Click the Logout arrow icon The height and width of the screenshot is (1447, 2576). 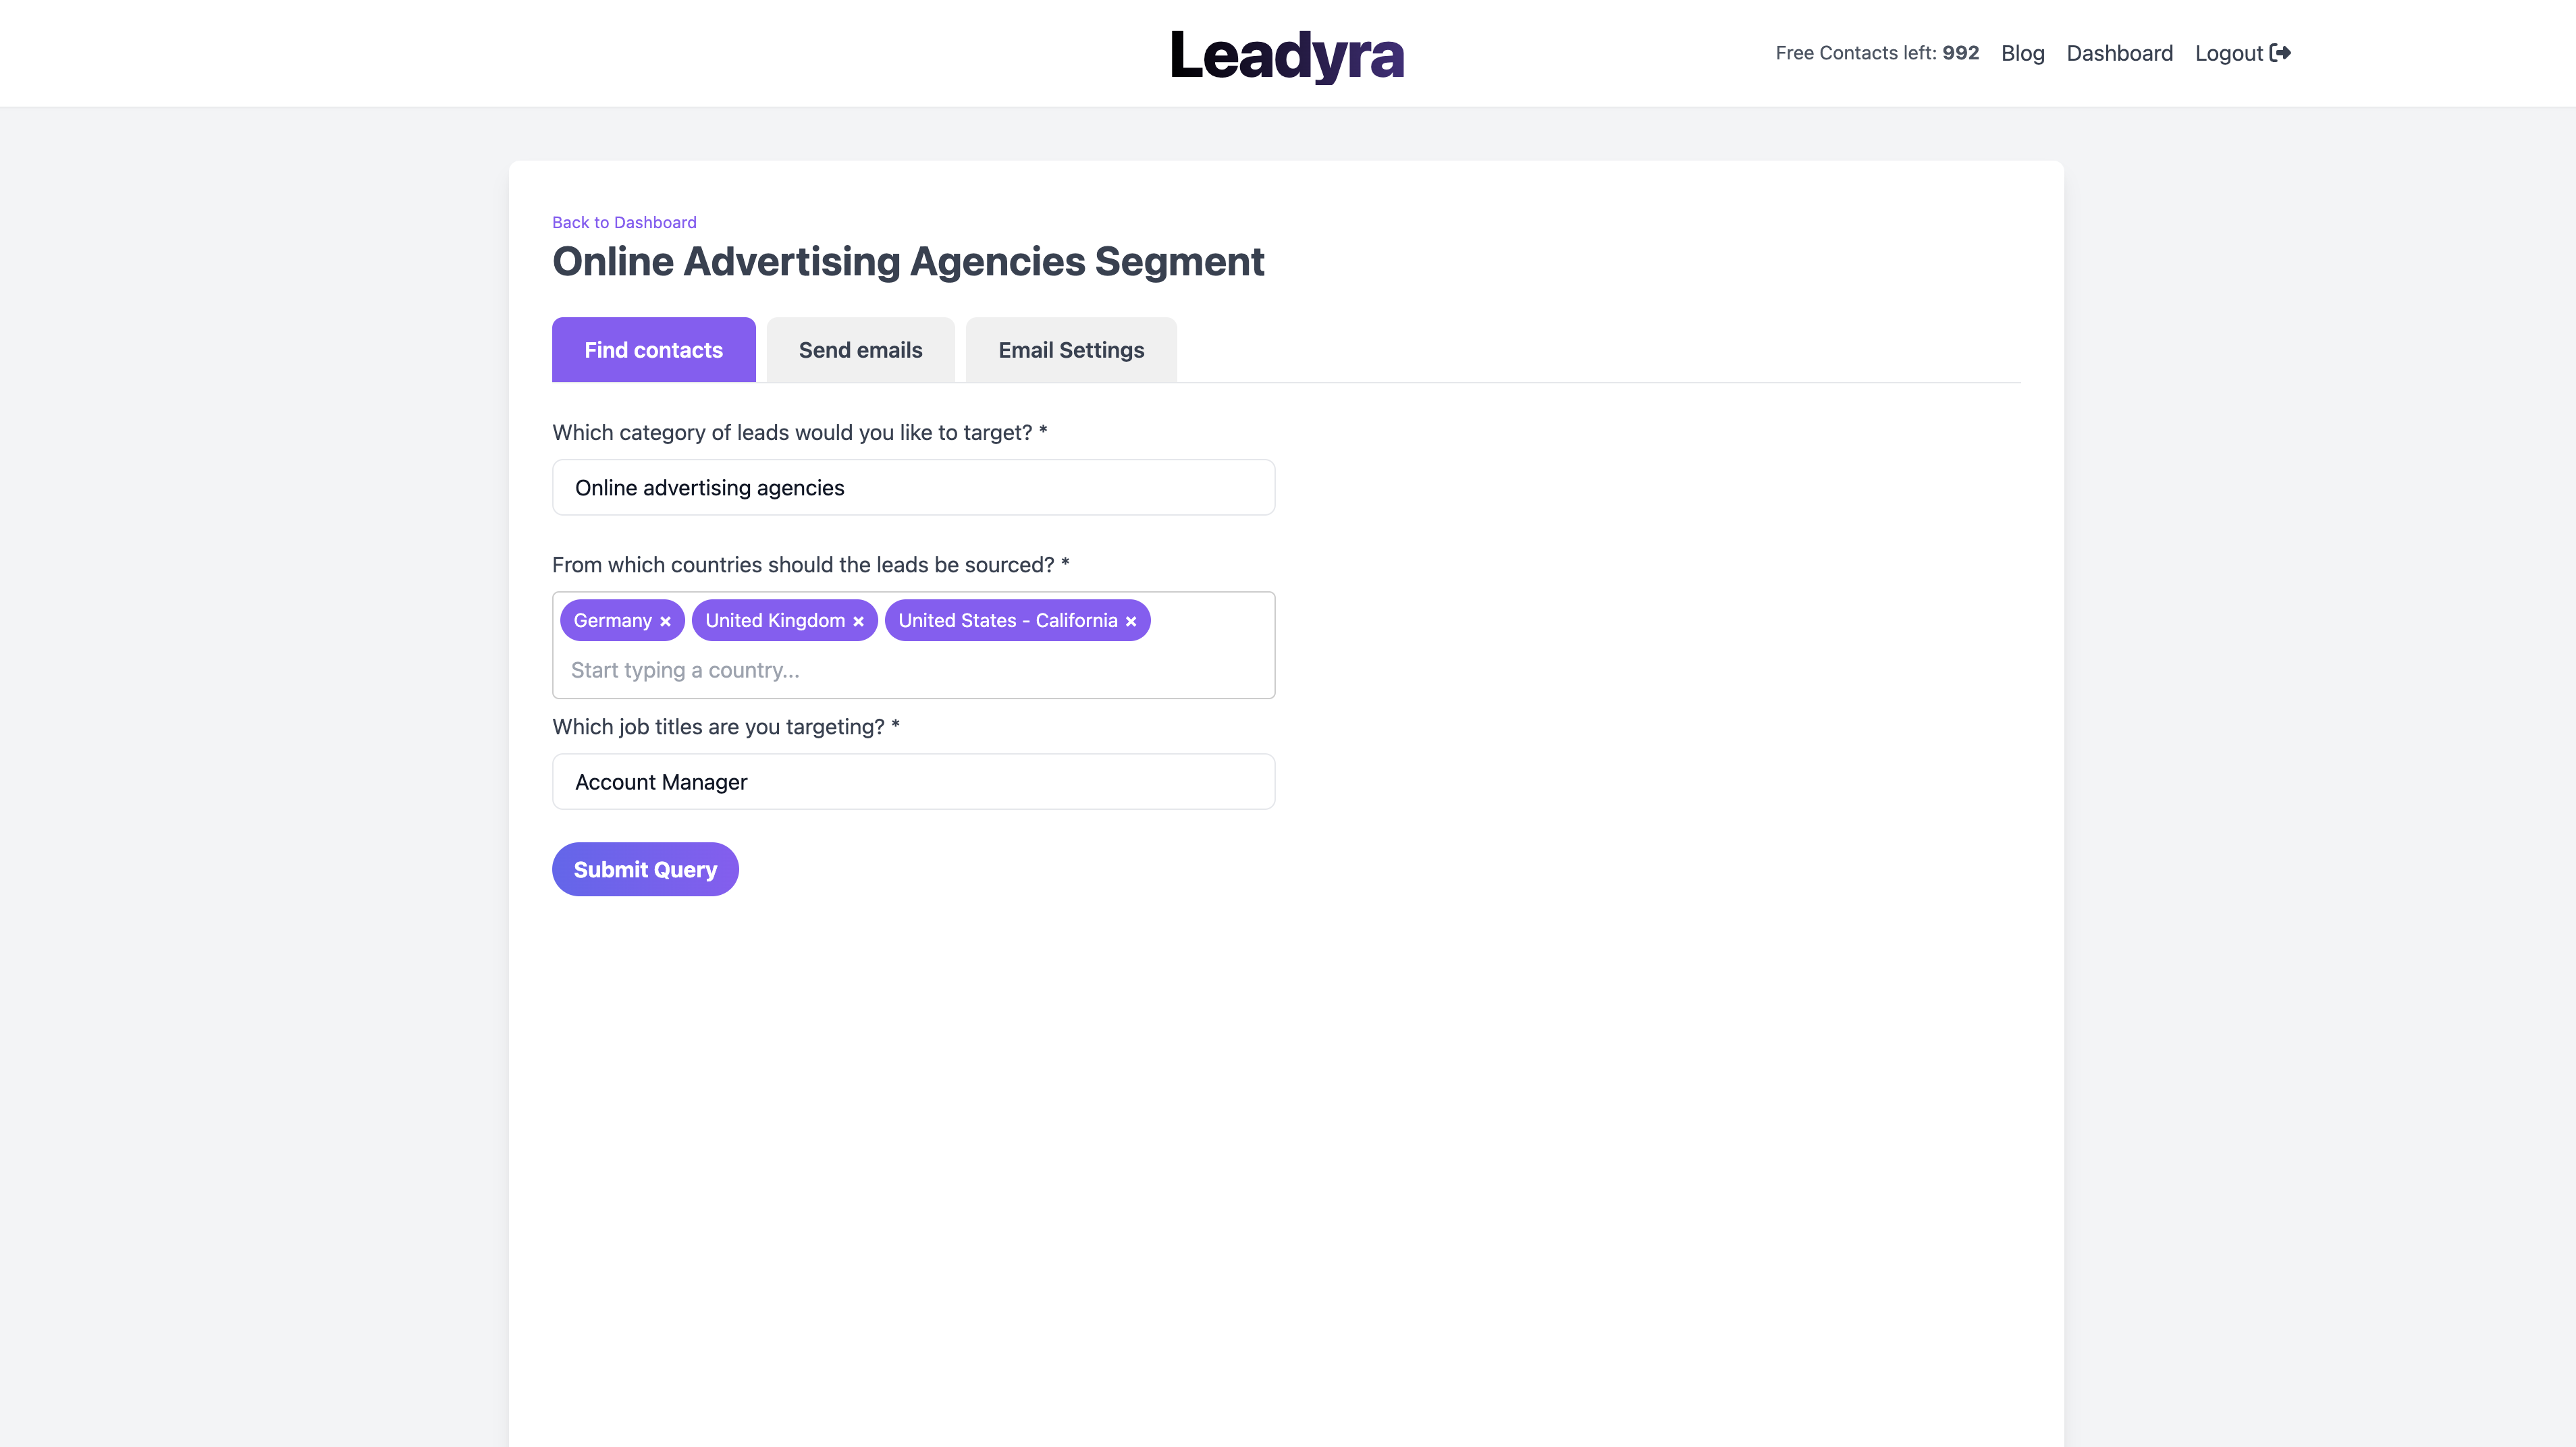[2280, 53]
